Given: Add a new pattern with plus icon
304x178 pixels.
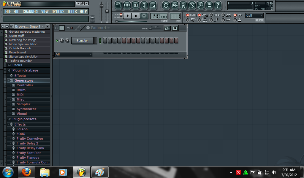Looking at the screenshot, I should (88, 28).
